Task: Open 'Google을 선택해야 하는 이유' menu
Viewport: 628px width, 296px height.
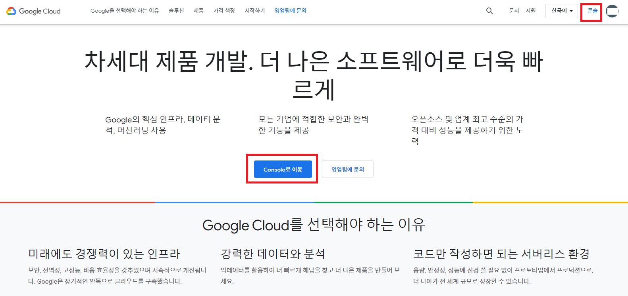Action: [125, 11]
